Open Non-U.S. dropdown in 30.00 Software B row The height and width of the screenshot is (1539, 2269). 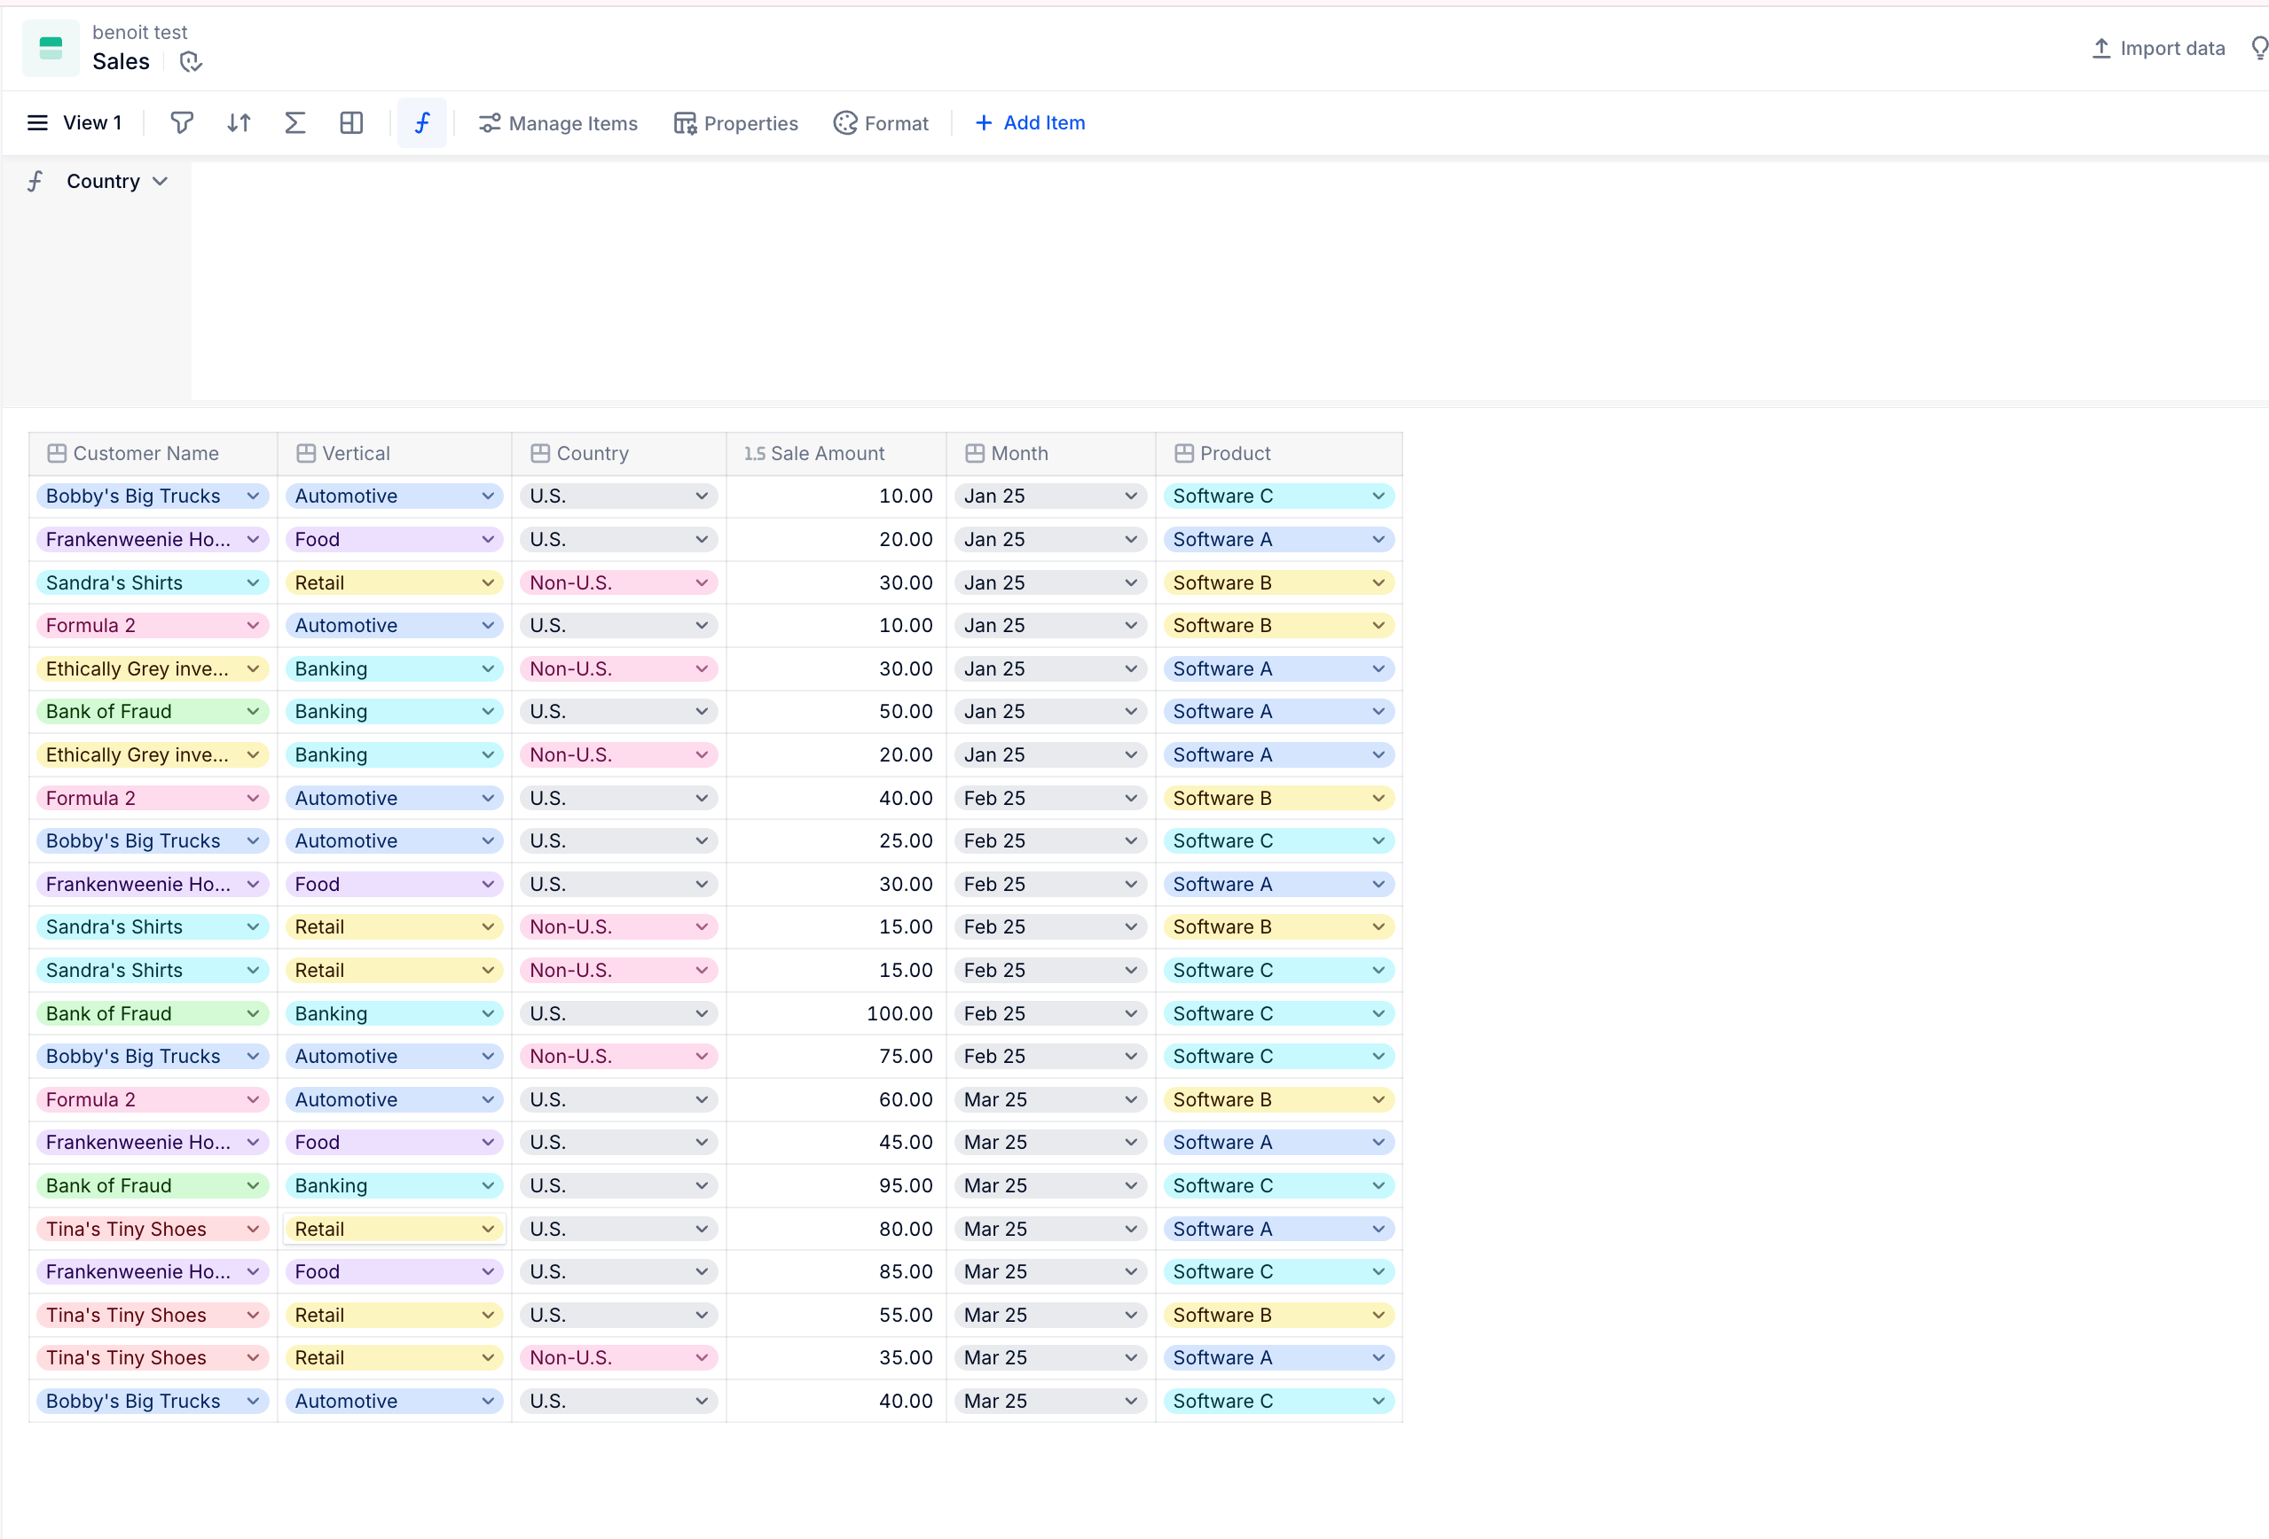click(x=619, y=582)
